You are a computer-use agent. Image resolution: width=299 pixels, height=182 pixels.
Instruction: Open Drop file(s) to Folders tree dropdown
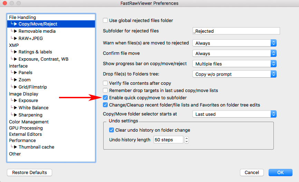tap(234, 74)
